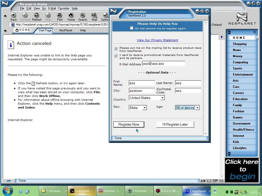The width and height of the screenshot is (262, 196).
Task: Click the text size icon in status bar
Action: (203, 181)
